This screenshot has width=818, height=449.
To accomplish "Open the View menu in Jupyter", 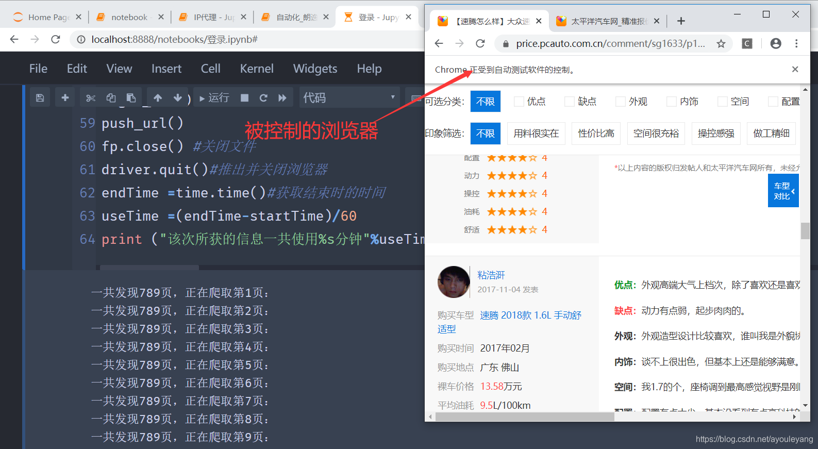I will click(119, 69).
